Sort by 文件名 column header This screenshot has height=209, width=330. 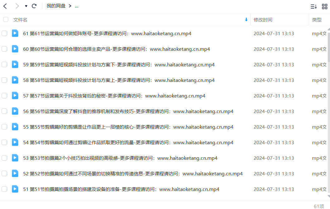pyautogui.click(x=20, y=20)
